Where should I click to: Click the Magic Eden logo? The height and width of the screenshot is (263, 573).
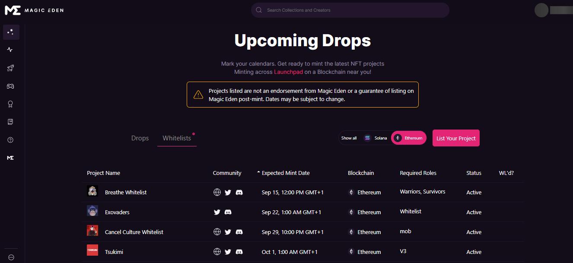pyautogui.click(x=34, y=10)
